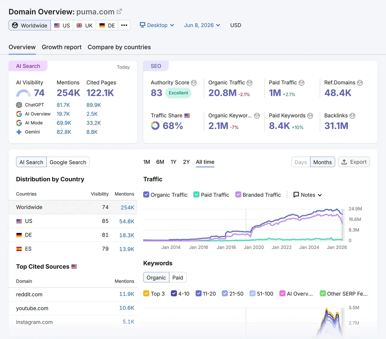Toggle the Other SERP Features checkbox
386x339 pixels.
click(323, 293)
